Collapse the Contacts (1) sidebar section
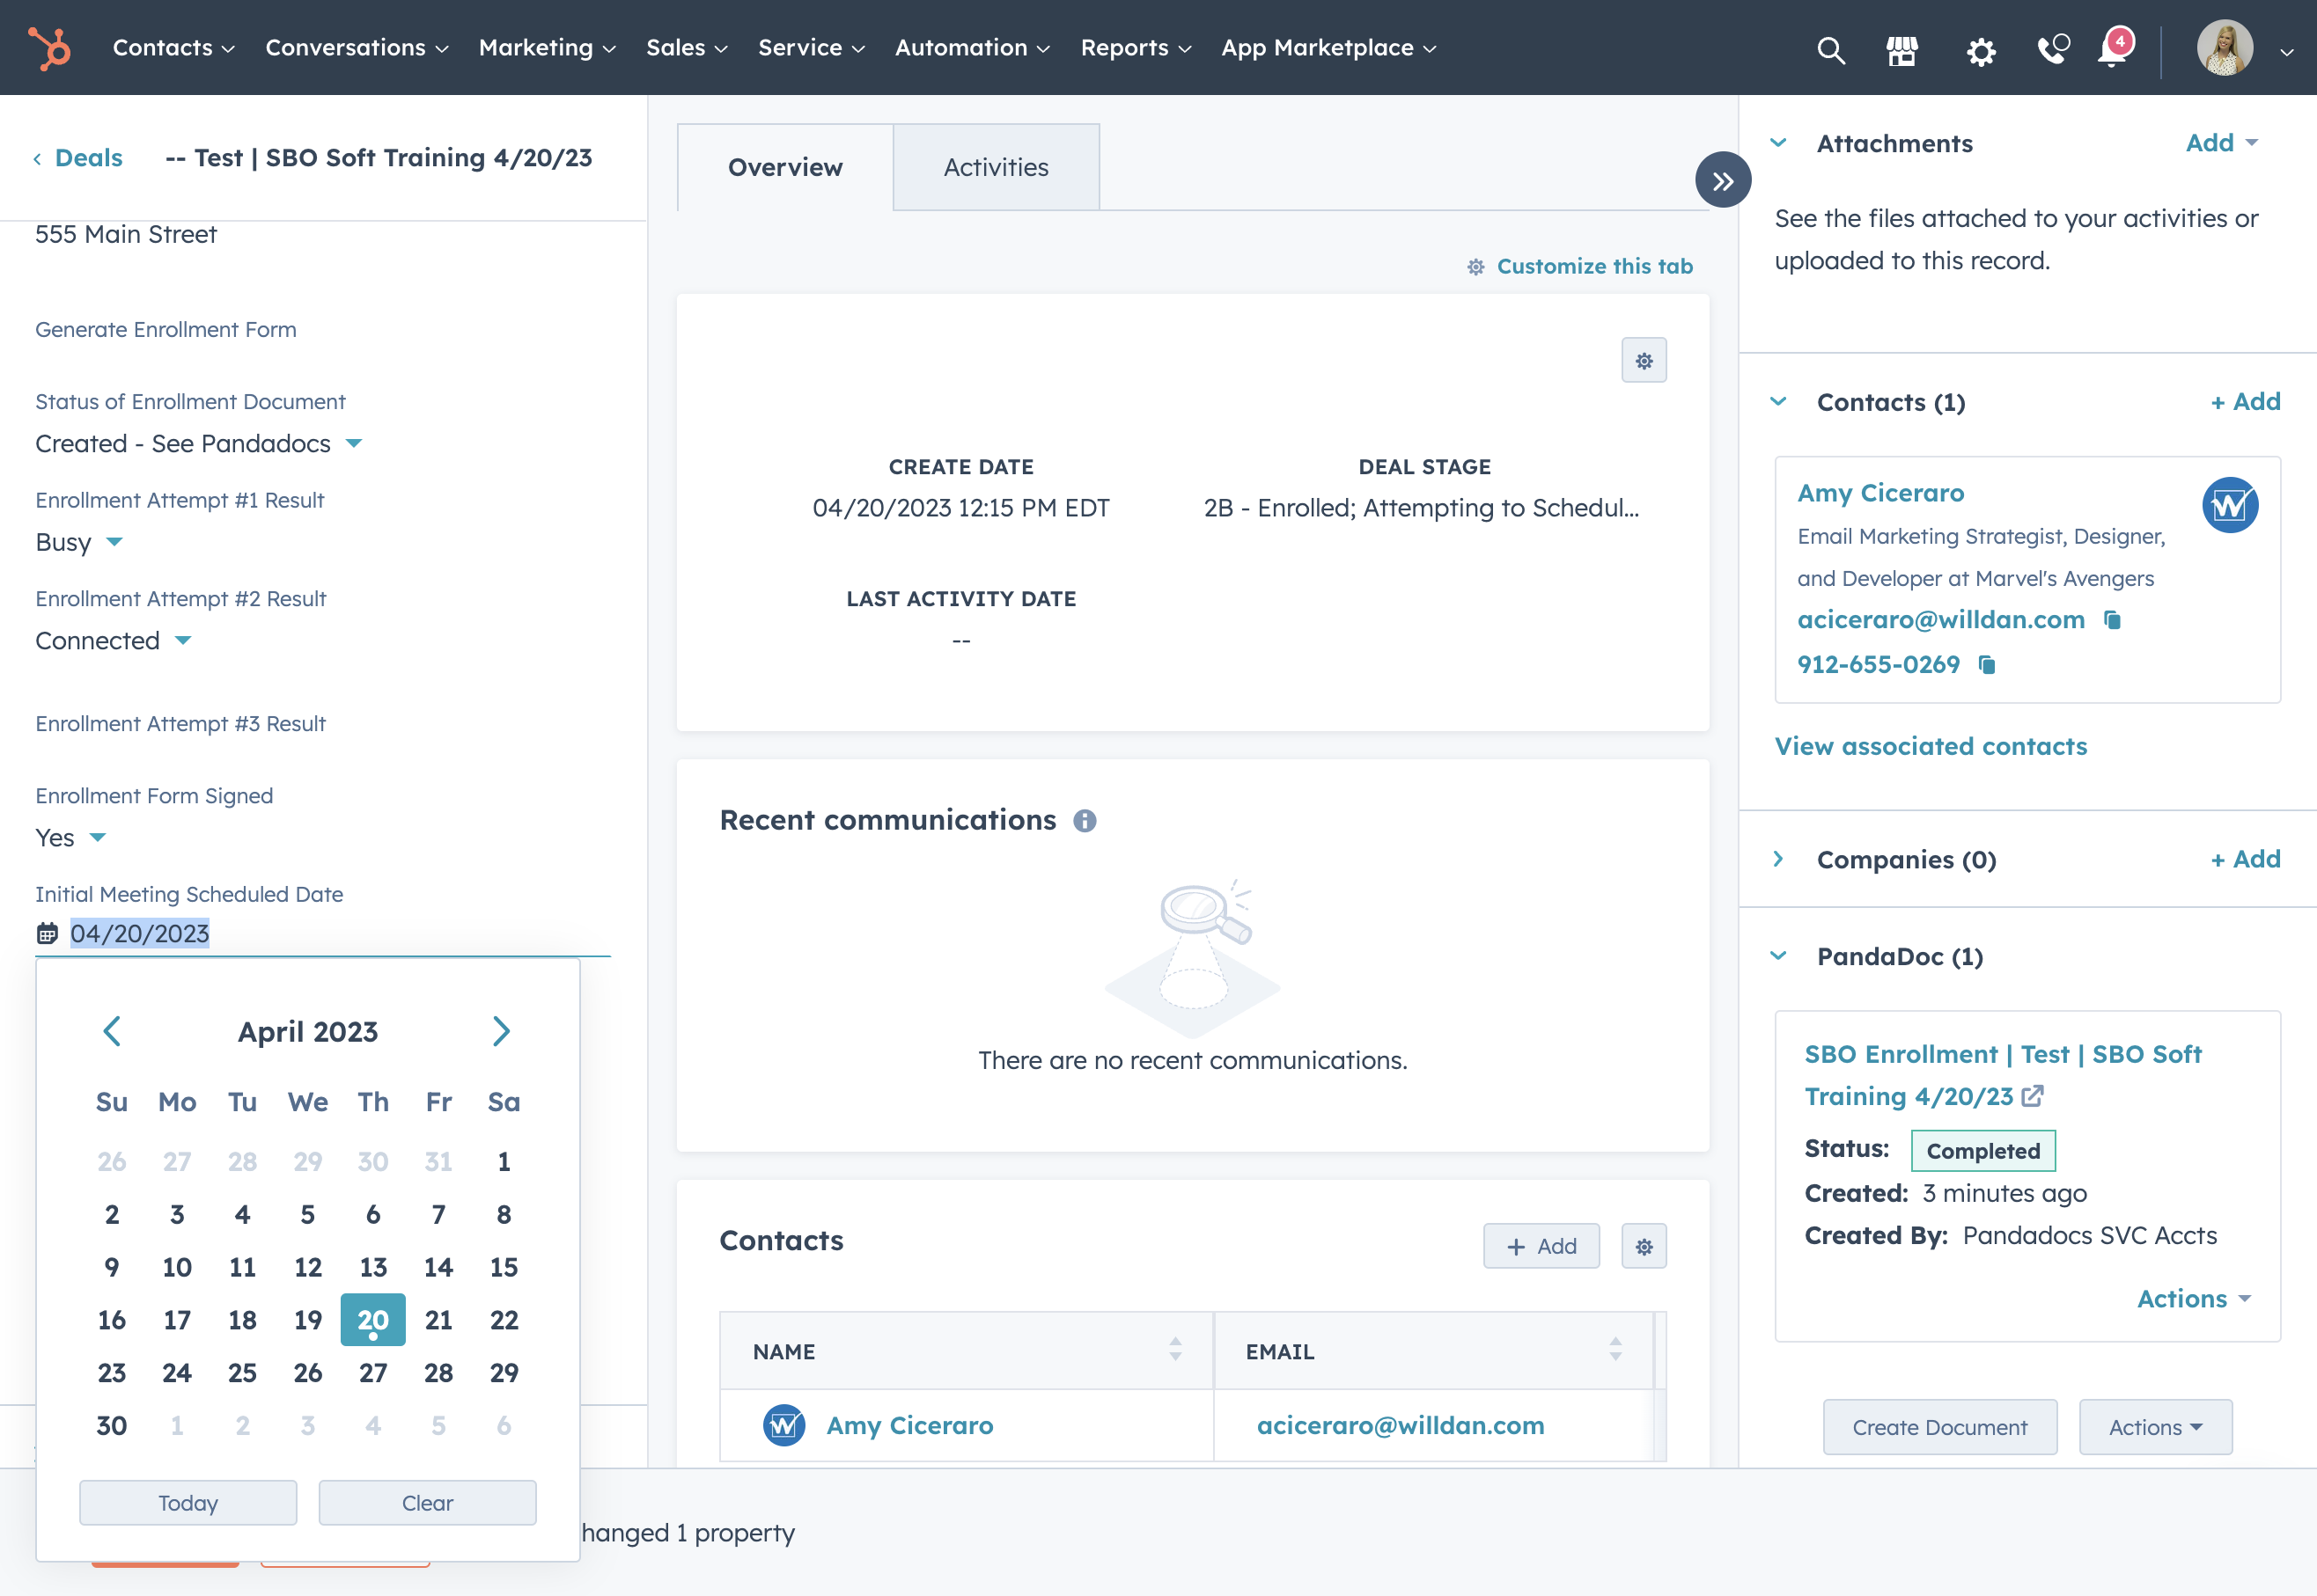Screen dimensions: 2317x1596 tap(1777, 402)
